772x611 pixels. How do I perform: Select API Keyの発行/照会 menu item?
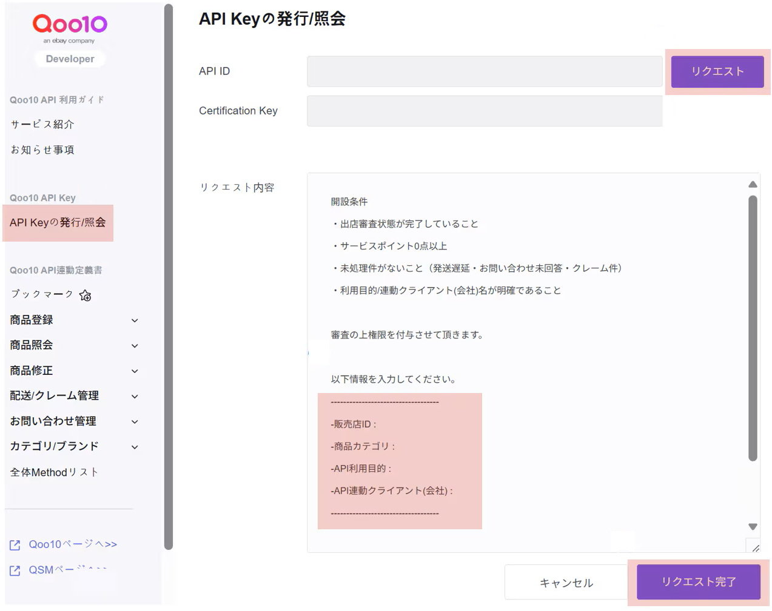click(58, 223)
